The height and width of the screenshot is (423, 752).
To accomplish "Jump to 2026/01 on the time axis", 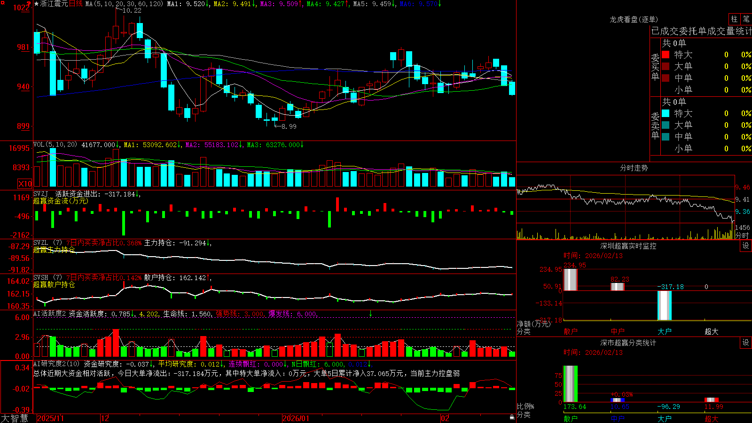I will (x=296, y=418).
